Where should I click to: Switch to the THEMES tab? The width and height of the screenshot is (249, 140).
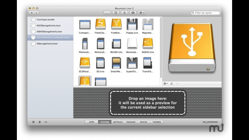coord(157,122)
